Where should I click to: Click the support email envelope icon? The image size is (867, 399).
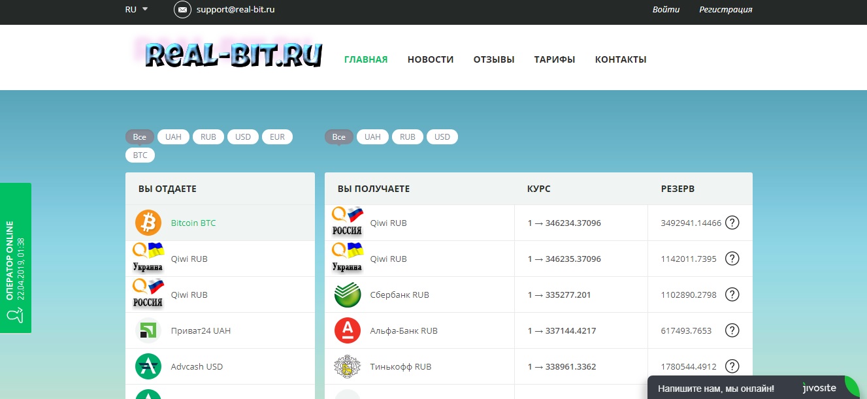182,10
